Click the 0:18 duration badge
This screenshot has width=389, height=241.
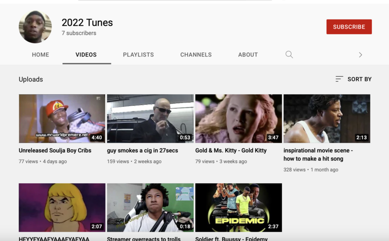click(185, 226)
